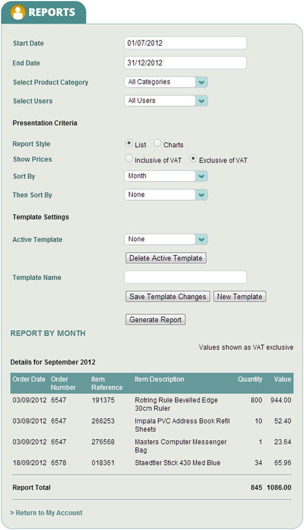Create a New Template
The width and height of the screenshot is (304, 530).
239,296
